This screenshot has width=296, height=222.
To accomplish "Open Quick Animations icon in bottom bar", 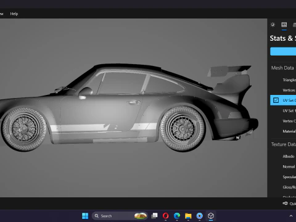I will [x=285, y=203].
